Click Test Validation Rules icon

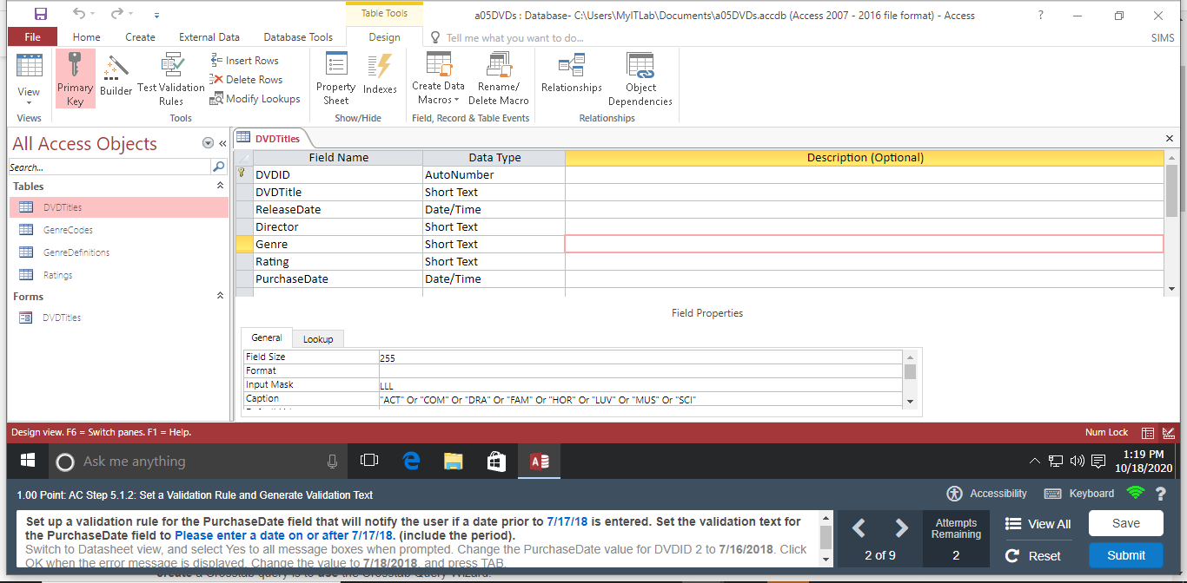pos(171,78)
